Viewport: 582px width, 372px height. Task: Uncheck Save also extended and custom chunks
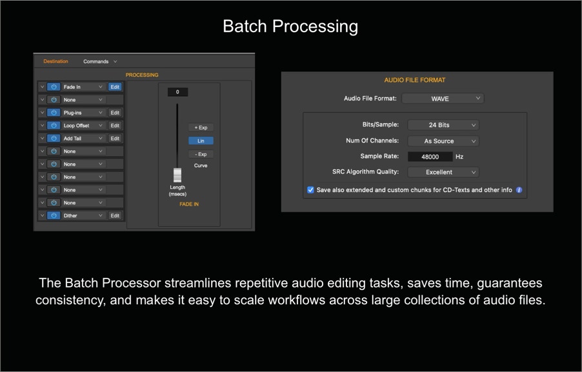[x=311, y=190]
